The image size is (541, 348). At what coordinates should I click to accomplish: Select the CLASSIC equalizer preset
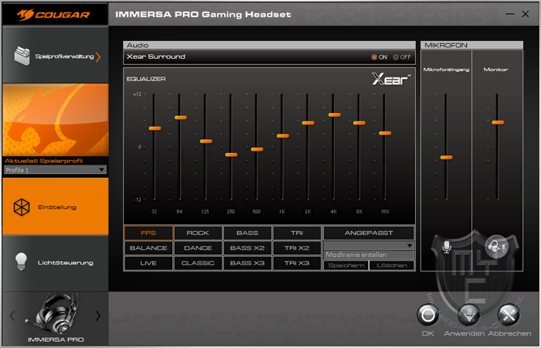point(198,263)
